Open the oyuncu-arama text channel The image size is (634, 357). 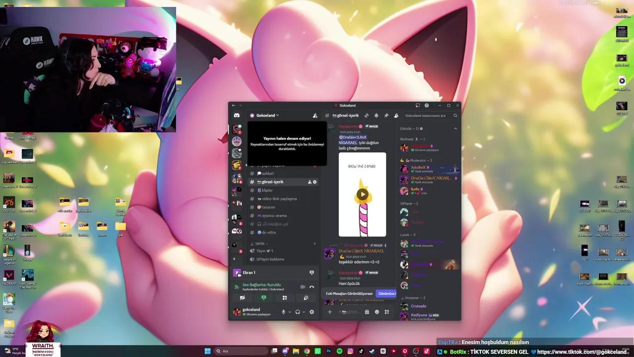283,216
